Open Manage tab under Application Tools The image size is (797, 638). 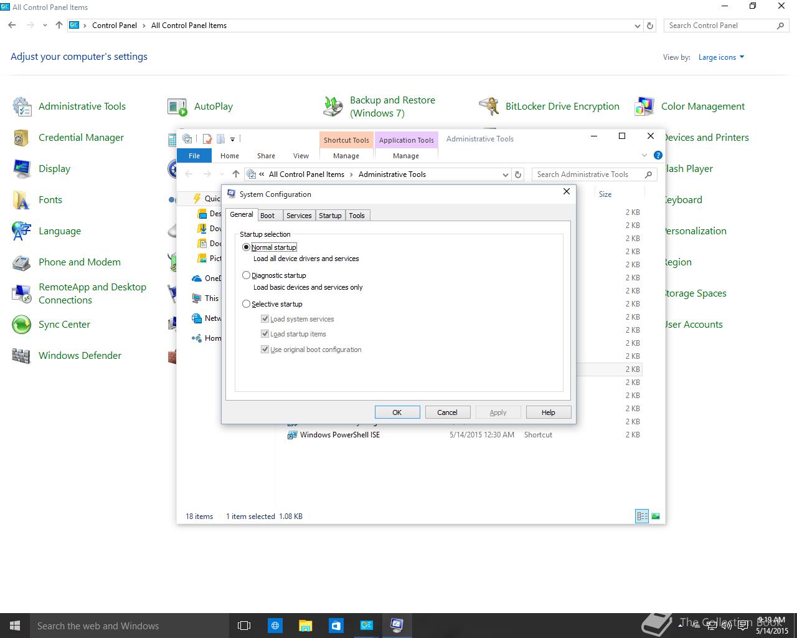pos(406,156)
